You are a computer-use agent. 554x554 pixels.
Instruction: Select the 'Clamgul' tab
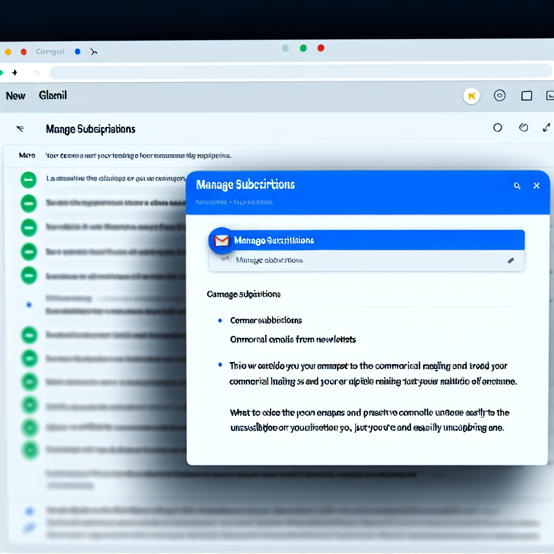(50, 51)
